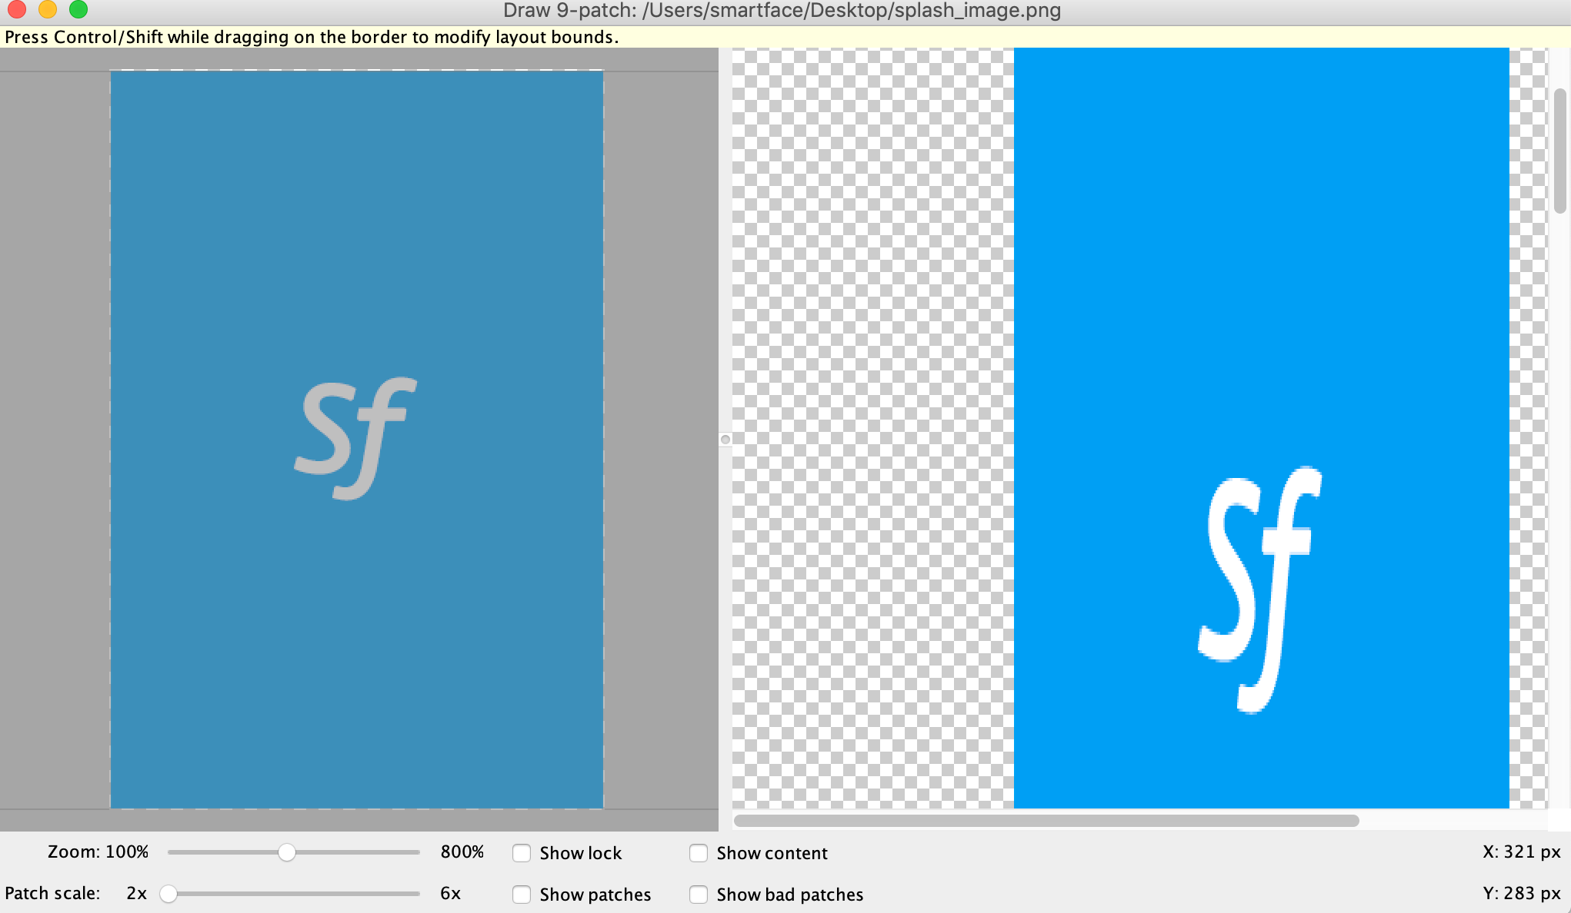Viewport: 1571px width, 913px height.
Task: Tick the Show content checkbox
Action: click(699, 853)
